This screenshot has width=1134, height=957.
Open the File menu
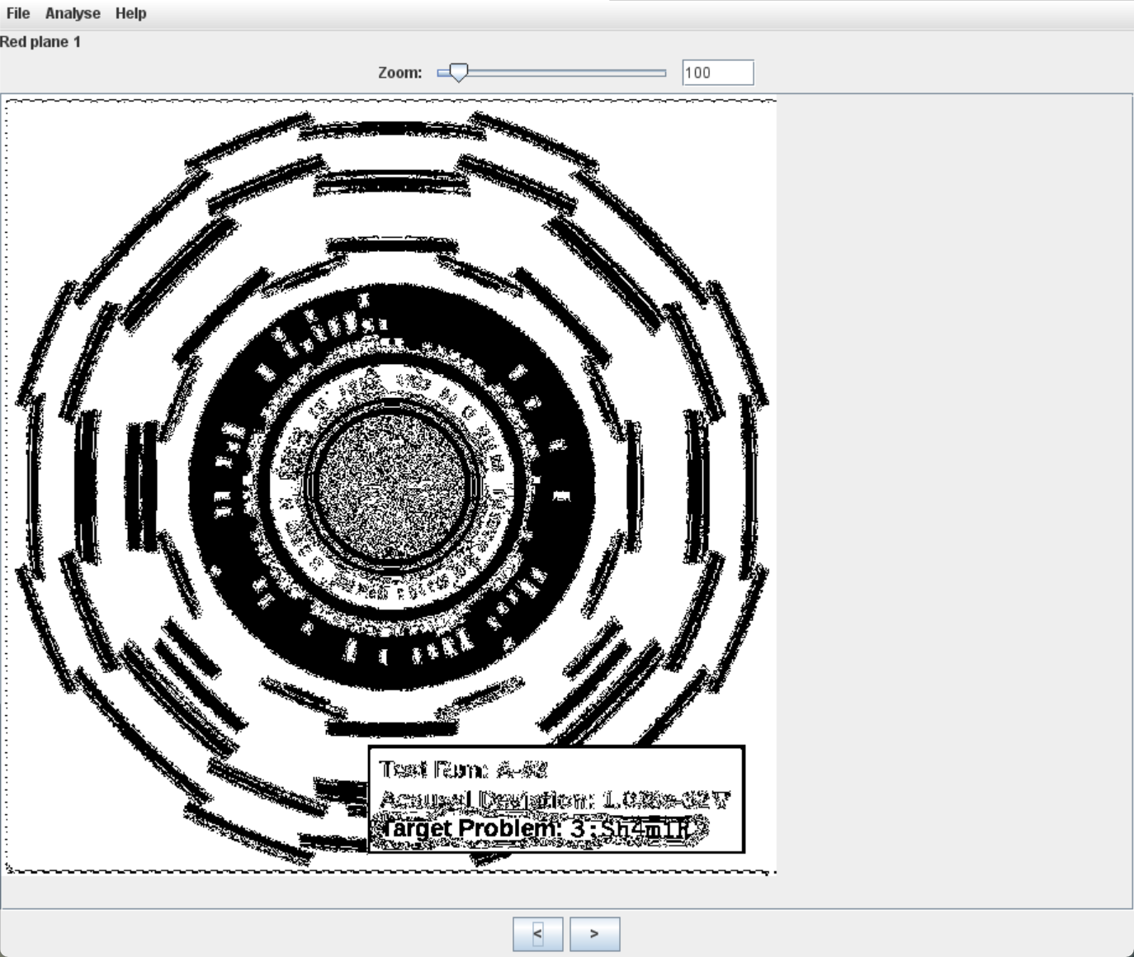click(17, 13)
